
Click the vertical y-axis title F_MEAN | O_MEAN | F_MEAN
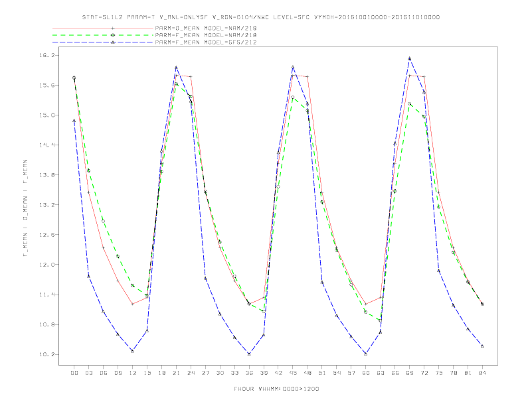25,208
